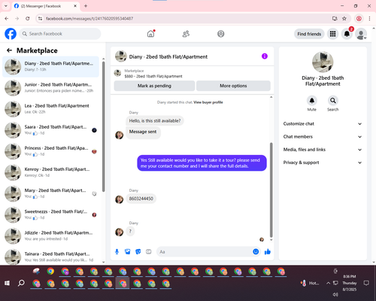The image size is (376, 301).
Task: Open the Facebook menu grid icon
Action: click(332, 34)
